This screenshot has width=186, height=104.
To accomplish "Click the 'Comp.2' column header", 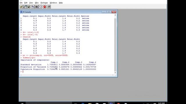I will tap(66, 62).
